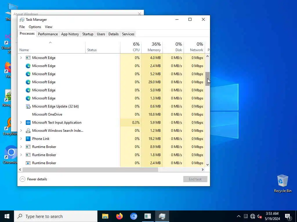
Task: Click the vertical scrollbar thumb
Action: (207, 79)
